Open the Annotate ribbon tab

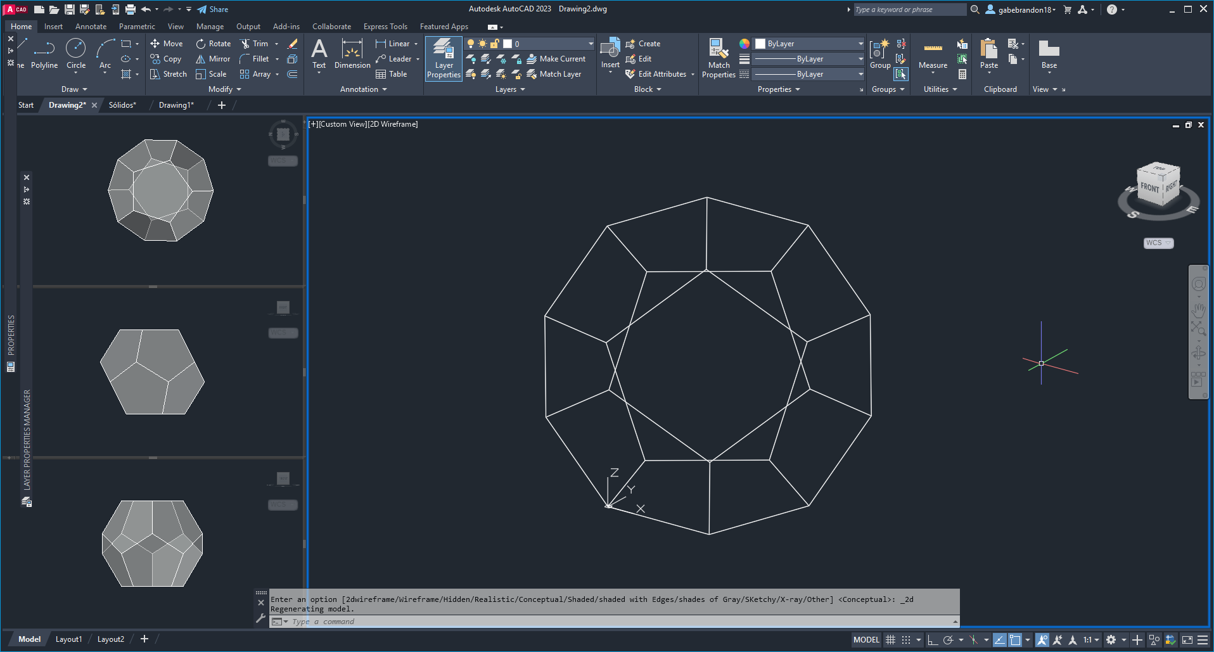click(x=91, y=27)
